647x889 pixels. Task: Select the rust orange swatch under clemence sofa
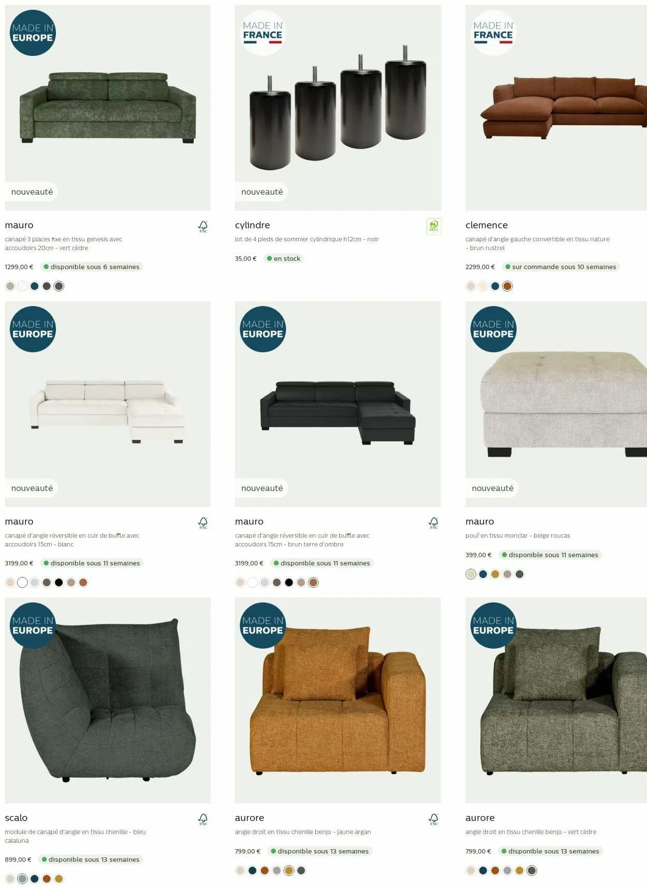click(507, 286)
